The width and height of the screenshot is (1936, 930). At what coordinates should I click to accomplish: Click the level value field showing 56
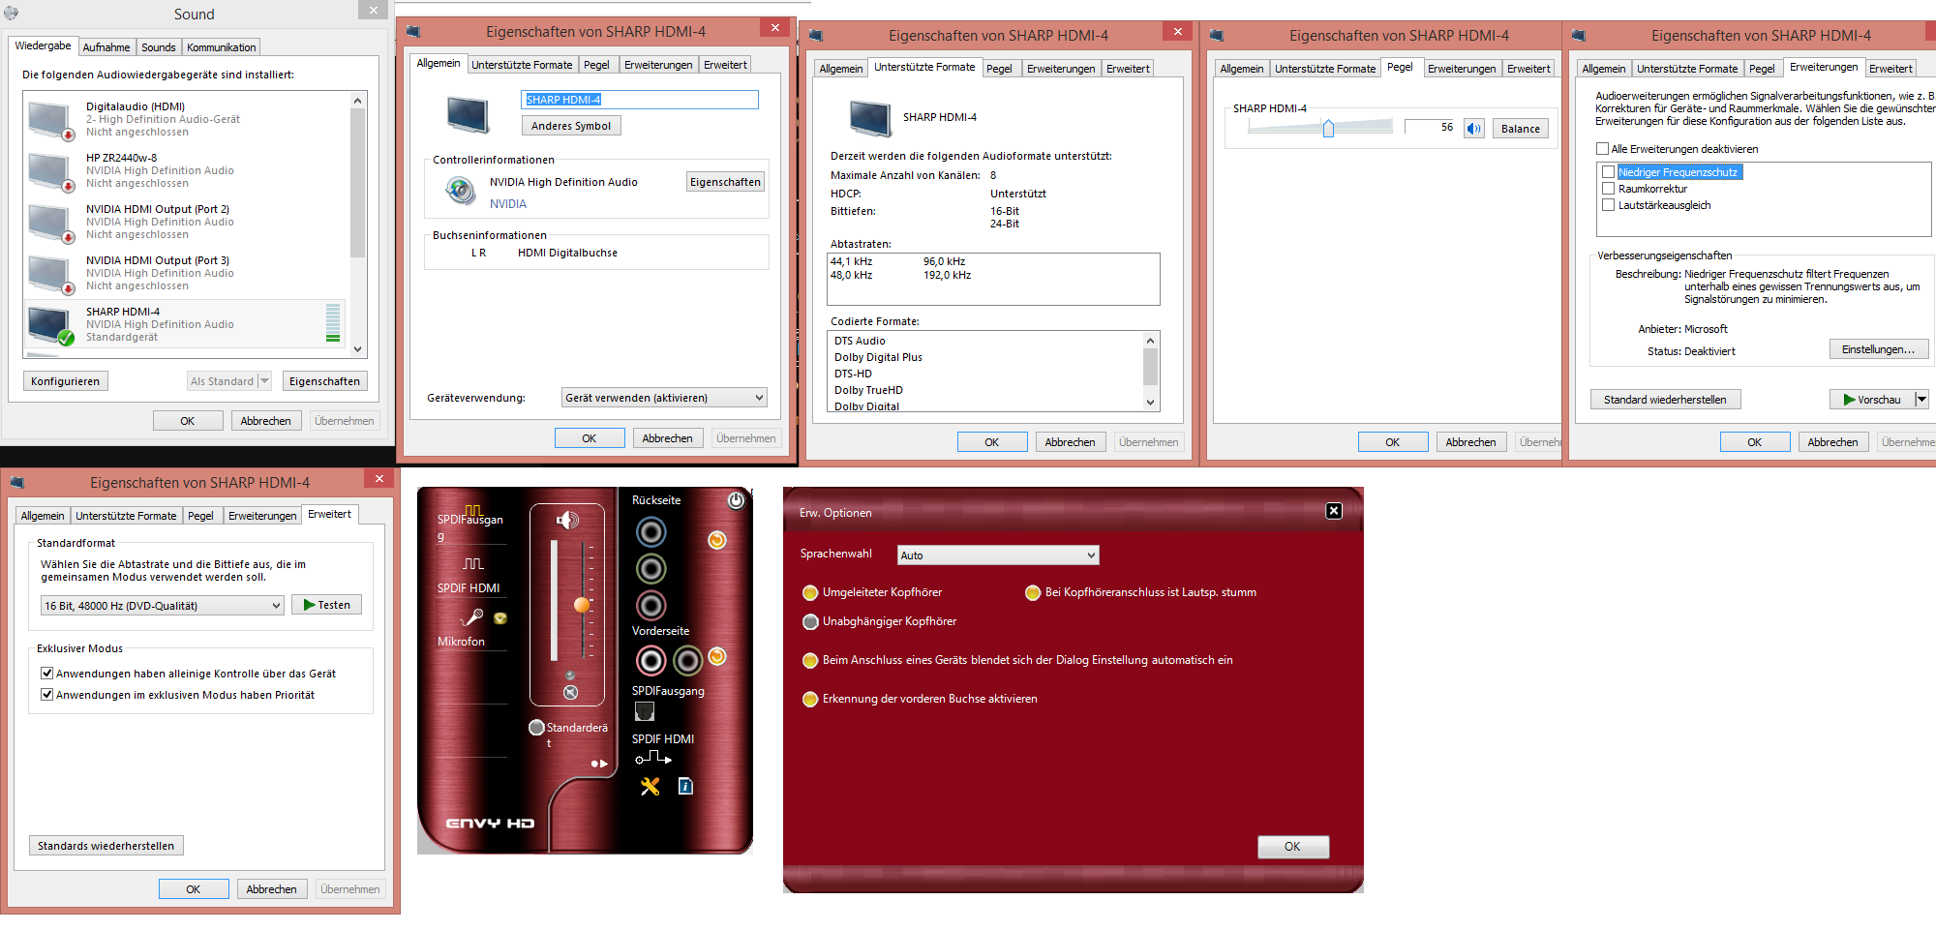click(1431, 128)
